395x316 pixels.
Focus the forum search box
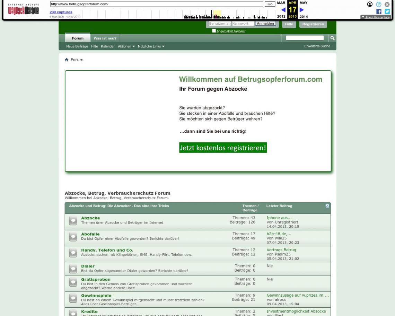click(305, 38)
